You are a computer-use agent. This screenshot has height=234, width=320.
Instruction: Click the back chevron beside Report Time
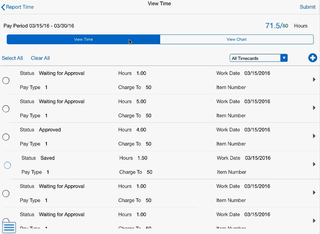[3, 7]
